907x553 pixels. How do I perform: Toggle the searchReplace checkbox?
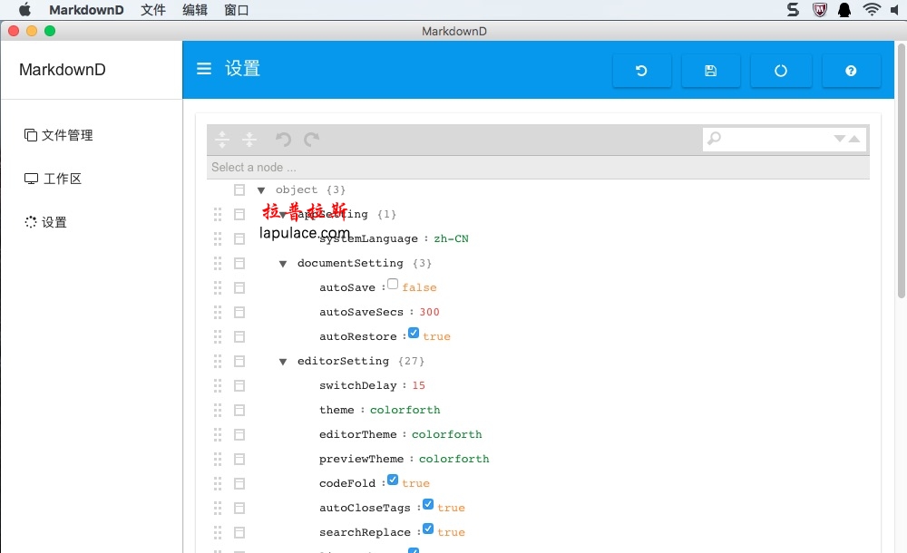point(428,529)
